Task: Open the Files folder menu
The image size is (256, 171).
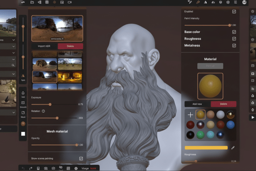Action: click(x=32, y=2)
